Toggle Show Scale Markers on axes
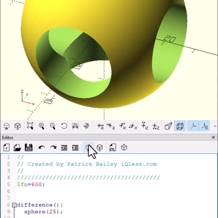The image size is (218, 218). click(x=204, y=127)
